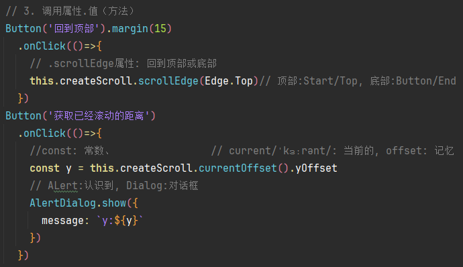
Task: Click the show method after AlertDialog
Action: 114,203
